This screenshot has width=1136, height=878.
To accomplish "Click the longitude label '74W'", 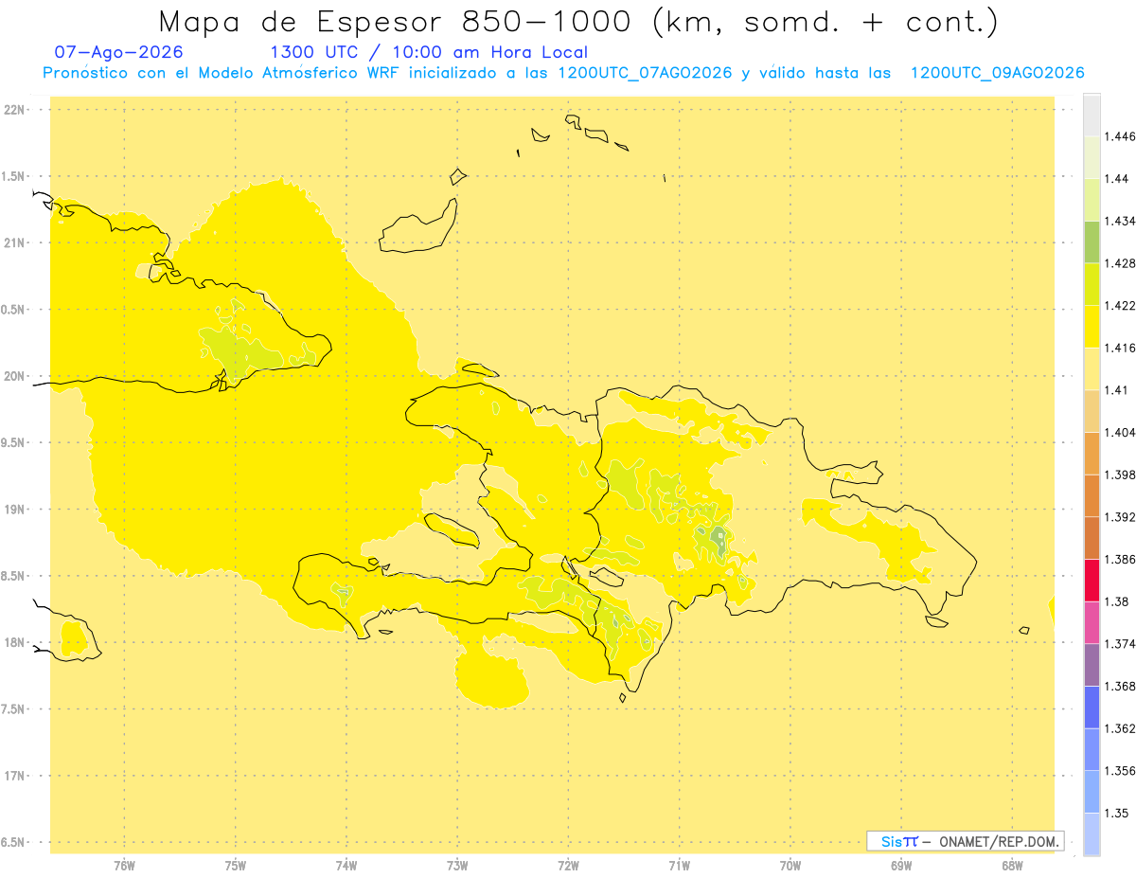I will (346, 866).
